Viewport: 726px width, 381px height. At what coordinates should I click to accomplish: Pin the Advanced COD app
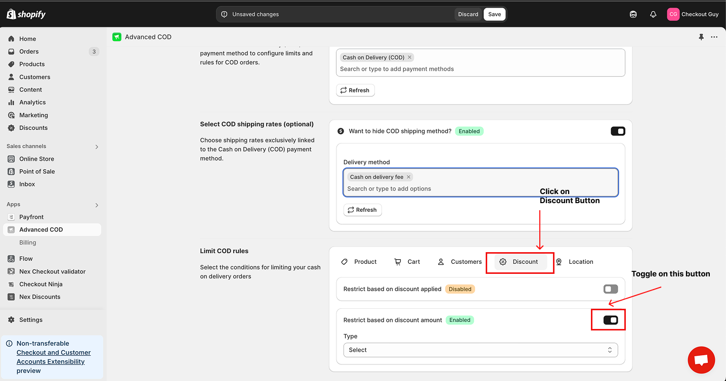click(x=701, y=37)
